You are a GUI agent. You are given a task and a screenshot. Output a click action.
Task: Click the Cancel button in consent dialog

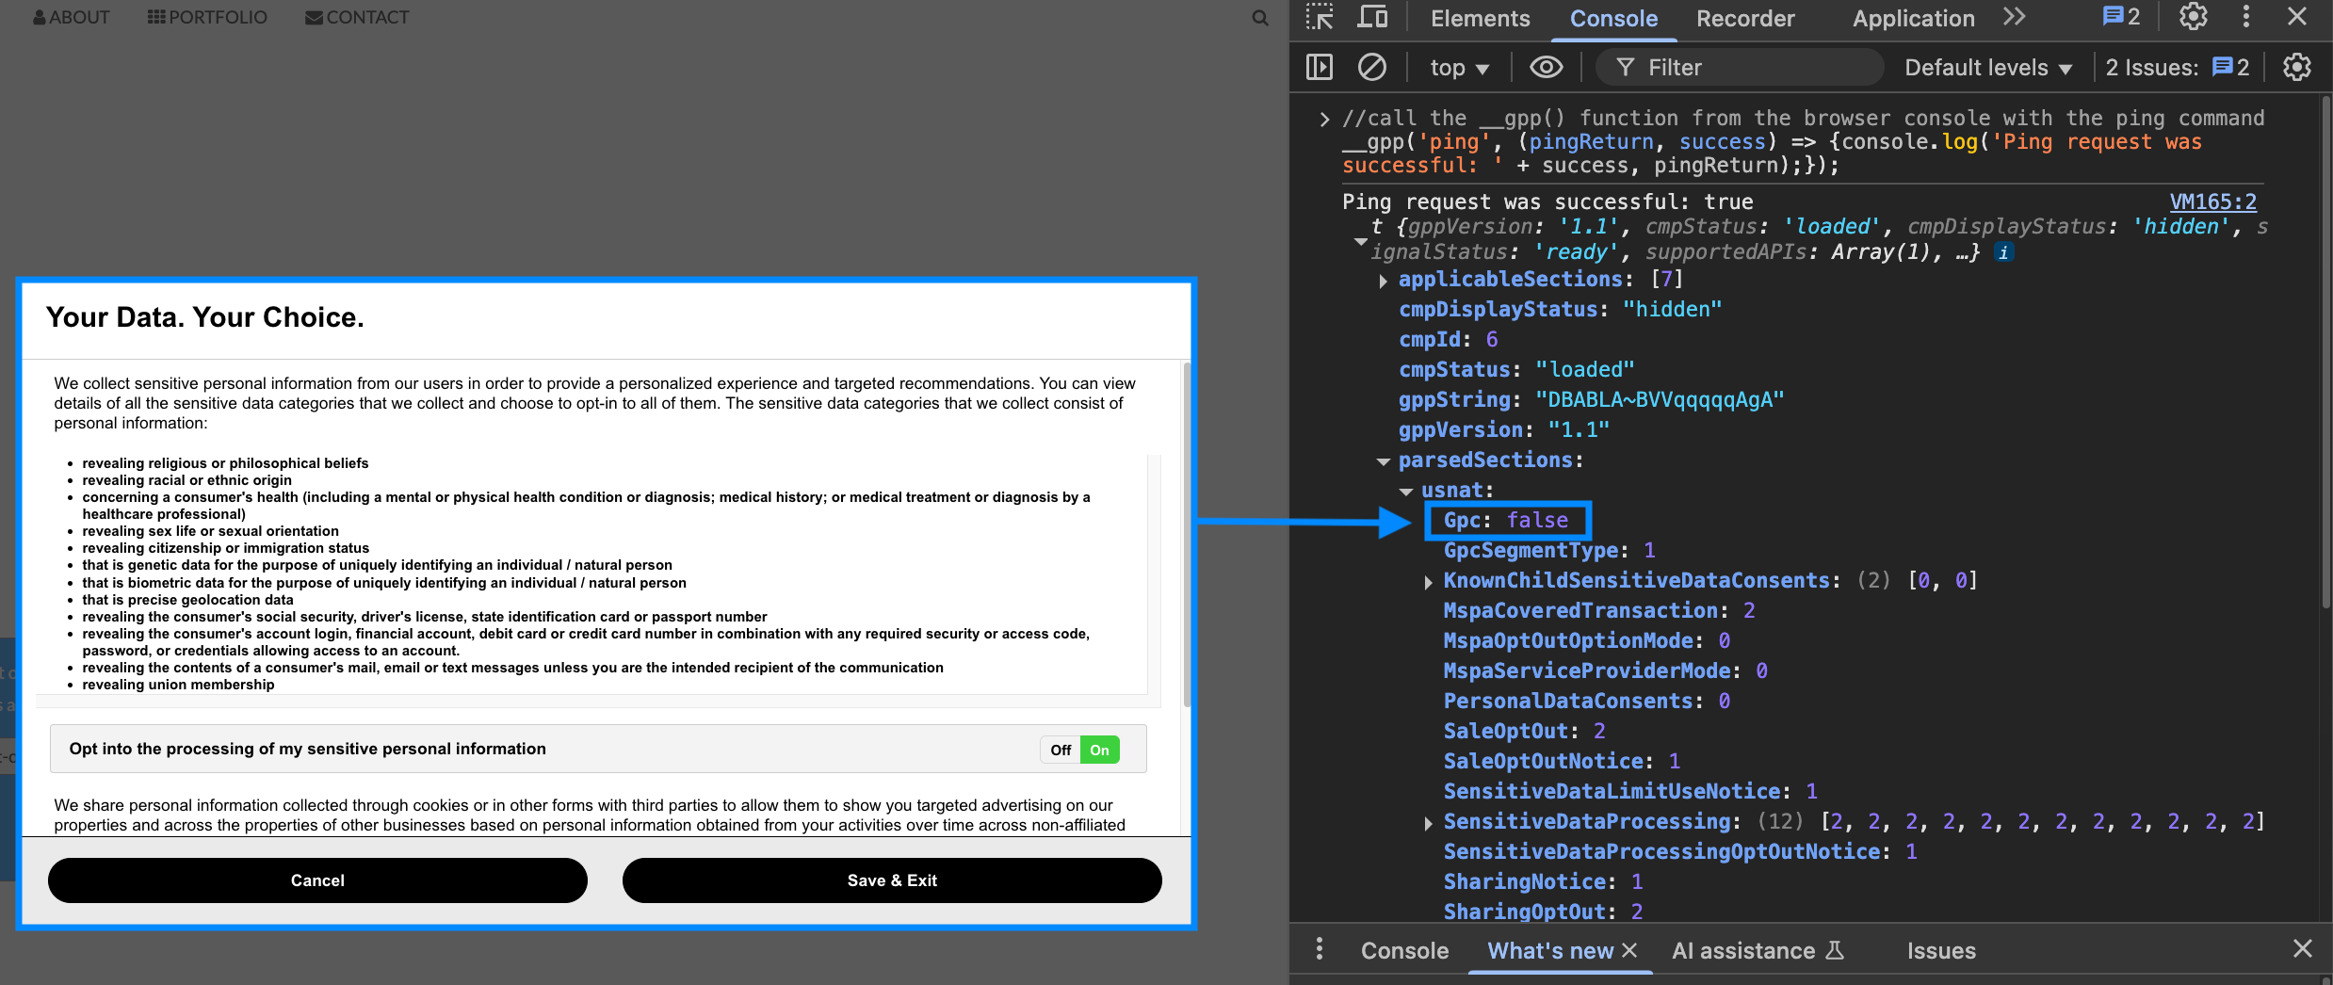317,880
